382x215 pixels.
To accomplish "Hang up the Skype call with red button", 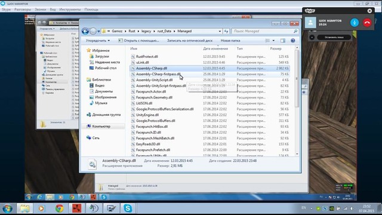I will click(367, 23).
